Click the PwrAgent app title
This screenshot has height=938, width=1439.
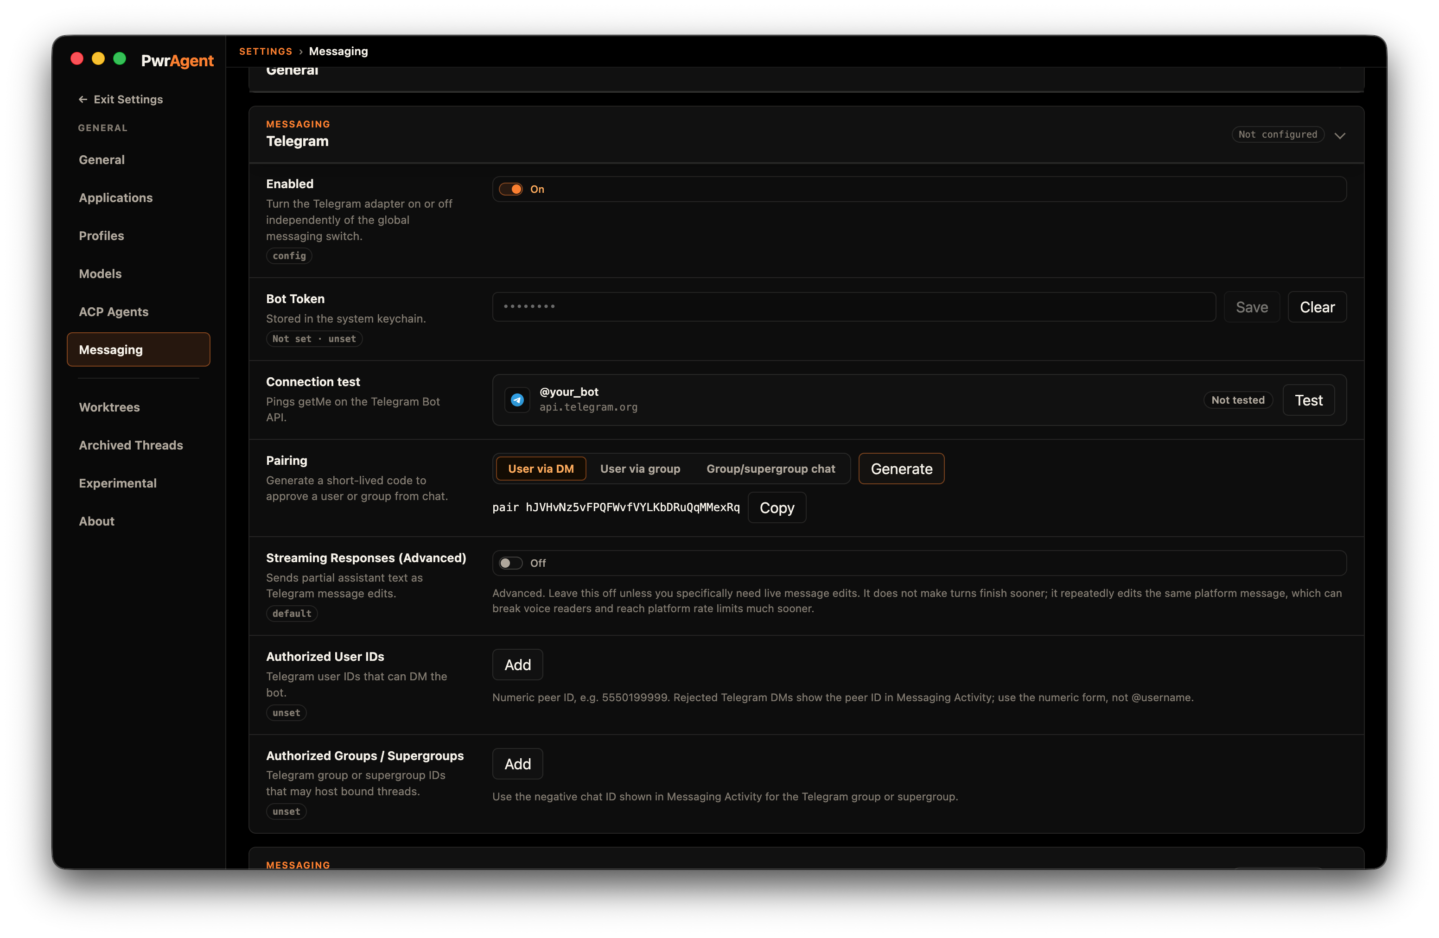point(177,60)
